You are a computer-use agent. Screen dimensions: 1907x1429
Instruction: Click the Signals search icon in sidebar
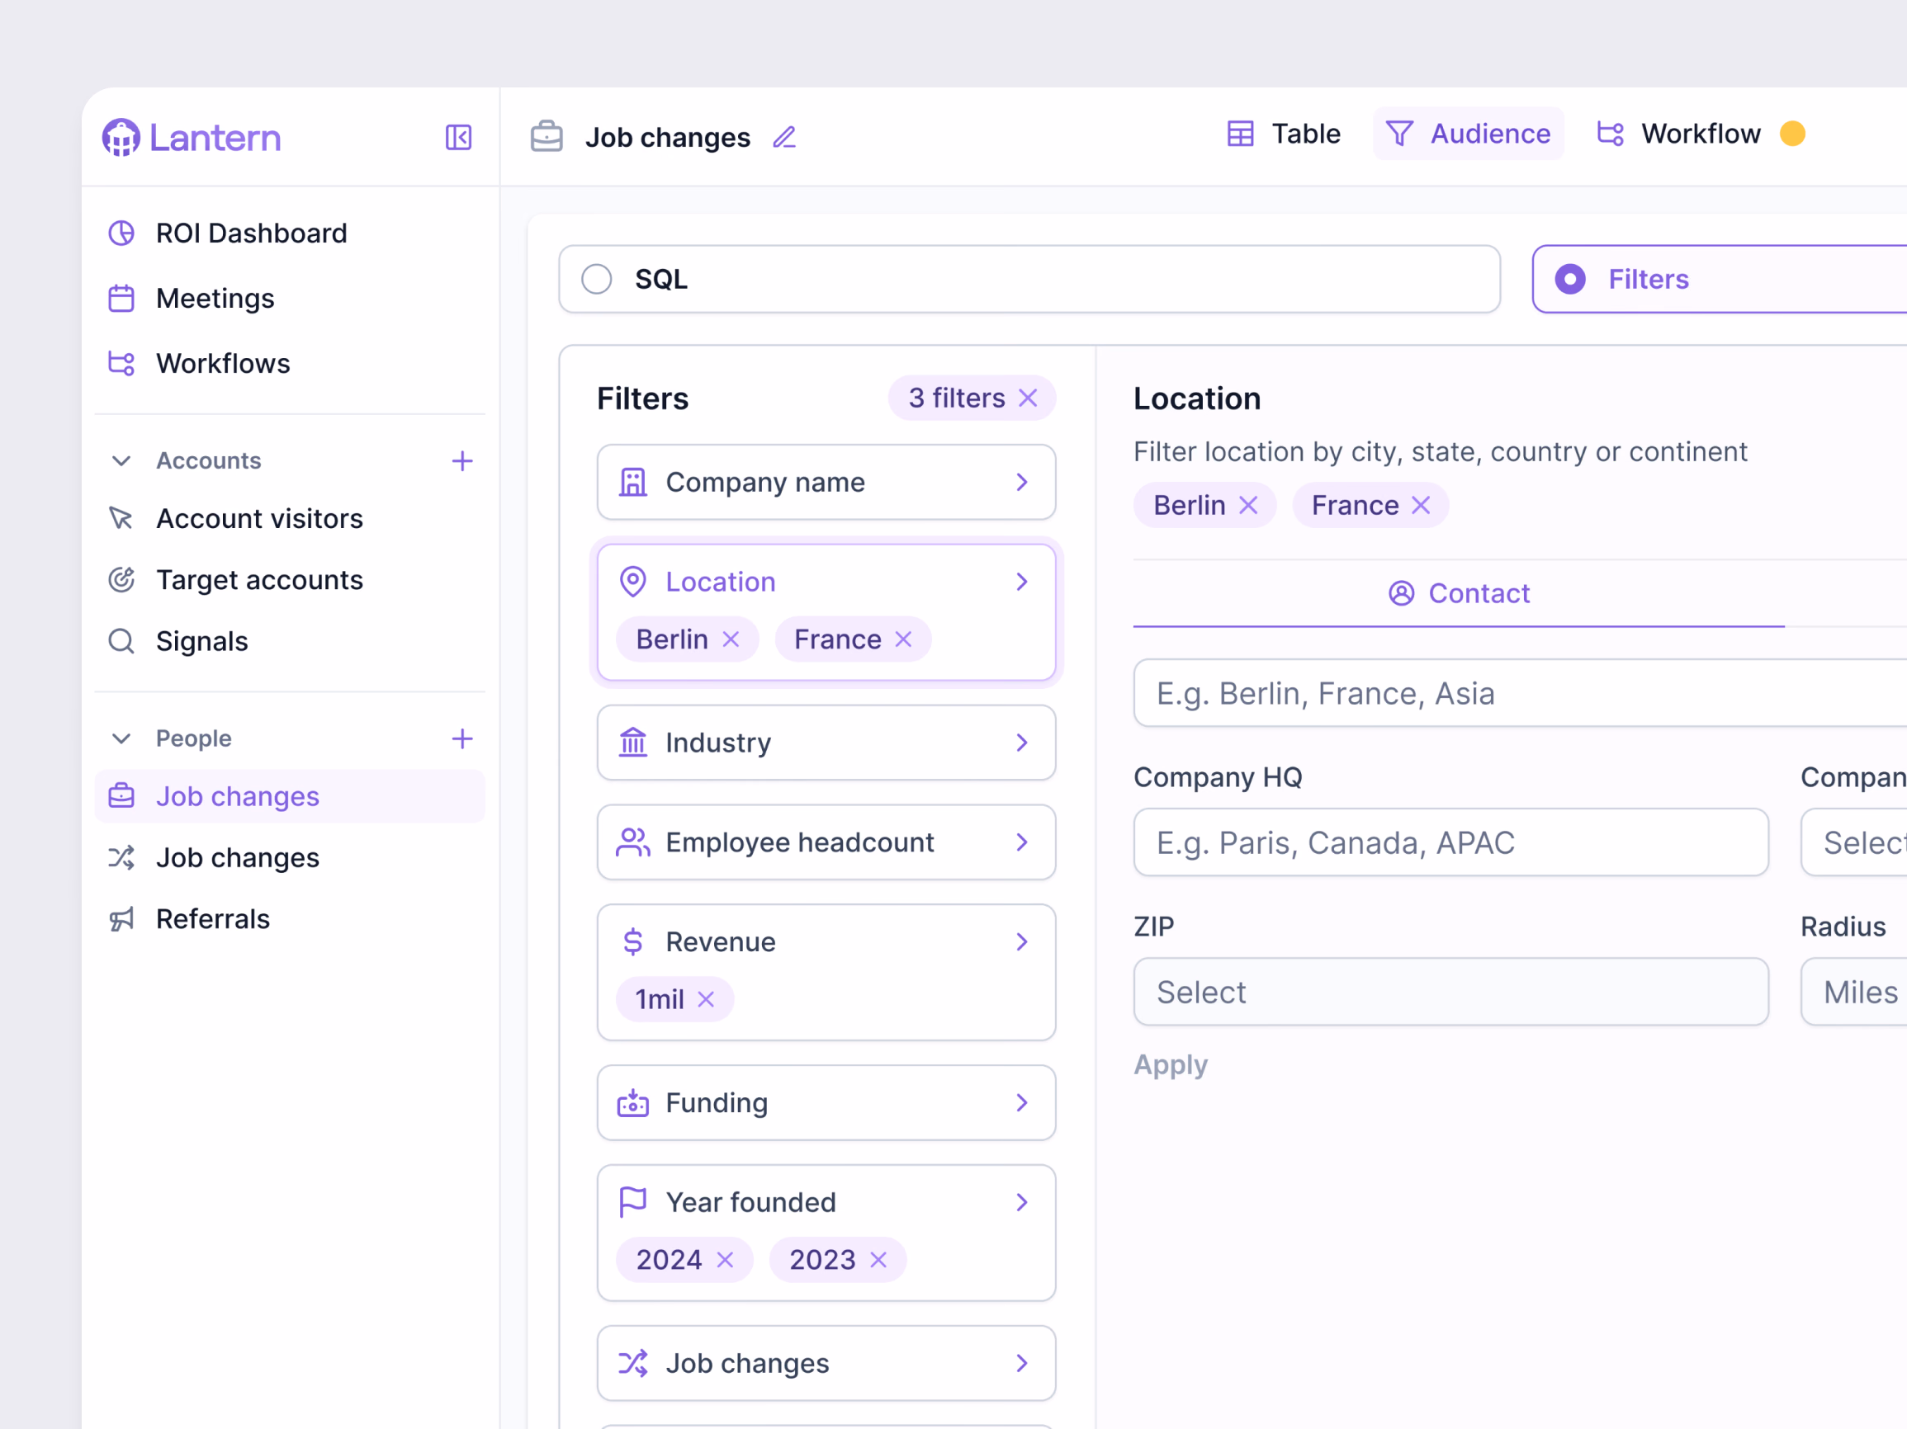point(121,641)
